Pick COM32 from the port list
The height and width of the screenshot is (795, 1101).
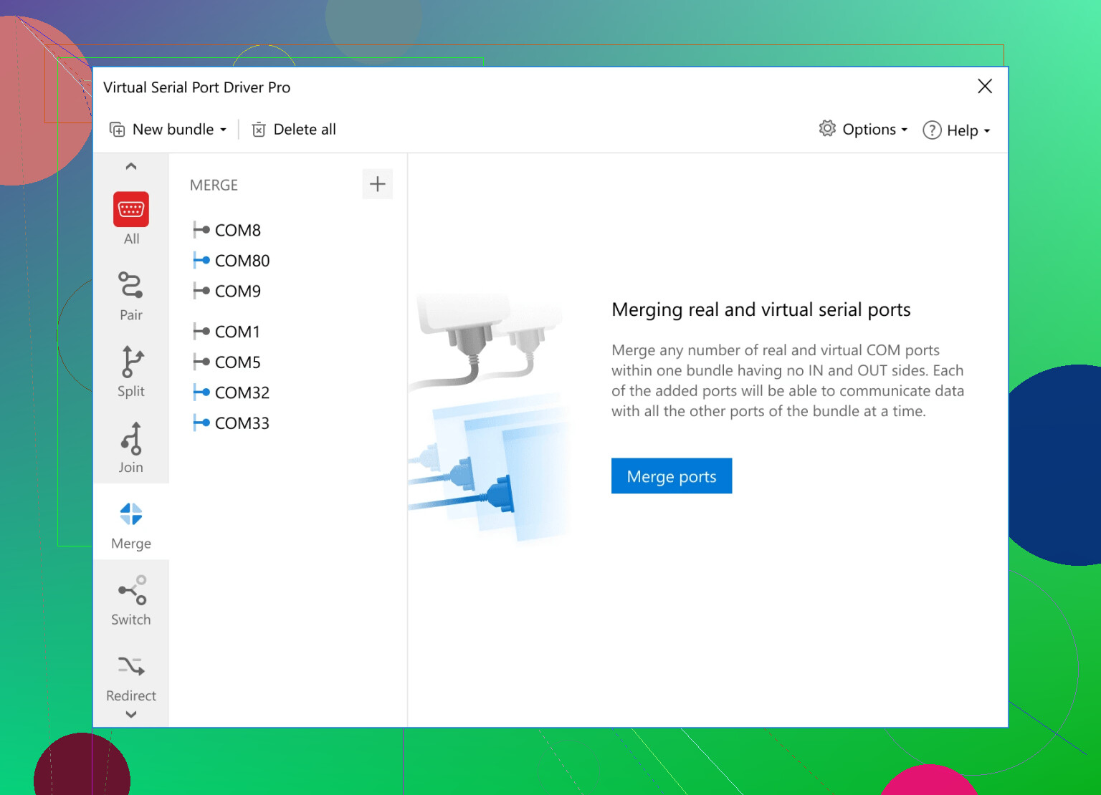pos(241,392)
